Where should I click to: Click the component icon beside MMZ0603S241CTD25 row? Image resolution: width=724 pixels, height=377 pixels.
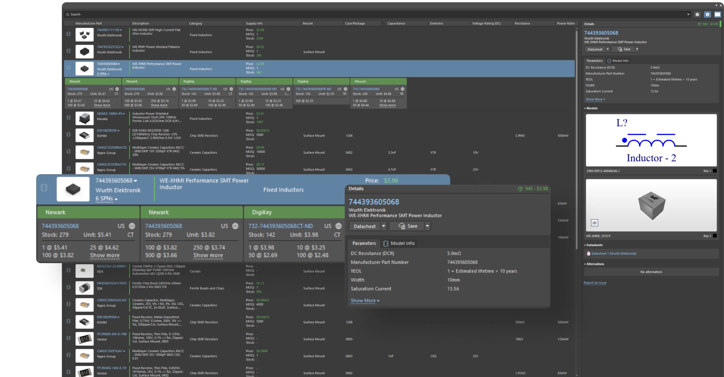tap(68, 287)
